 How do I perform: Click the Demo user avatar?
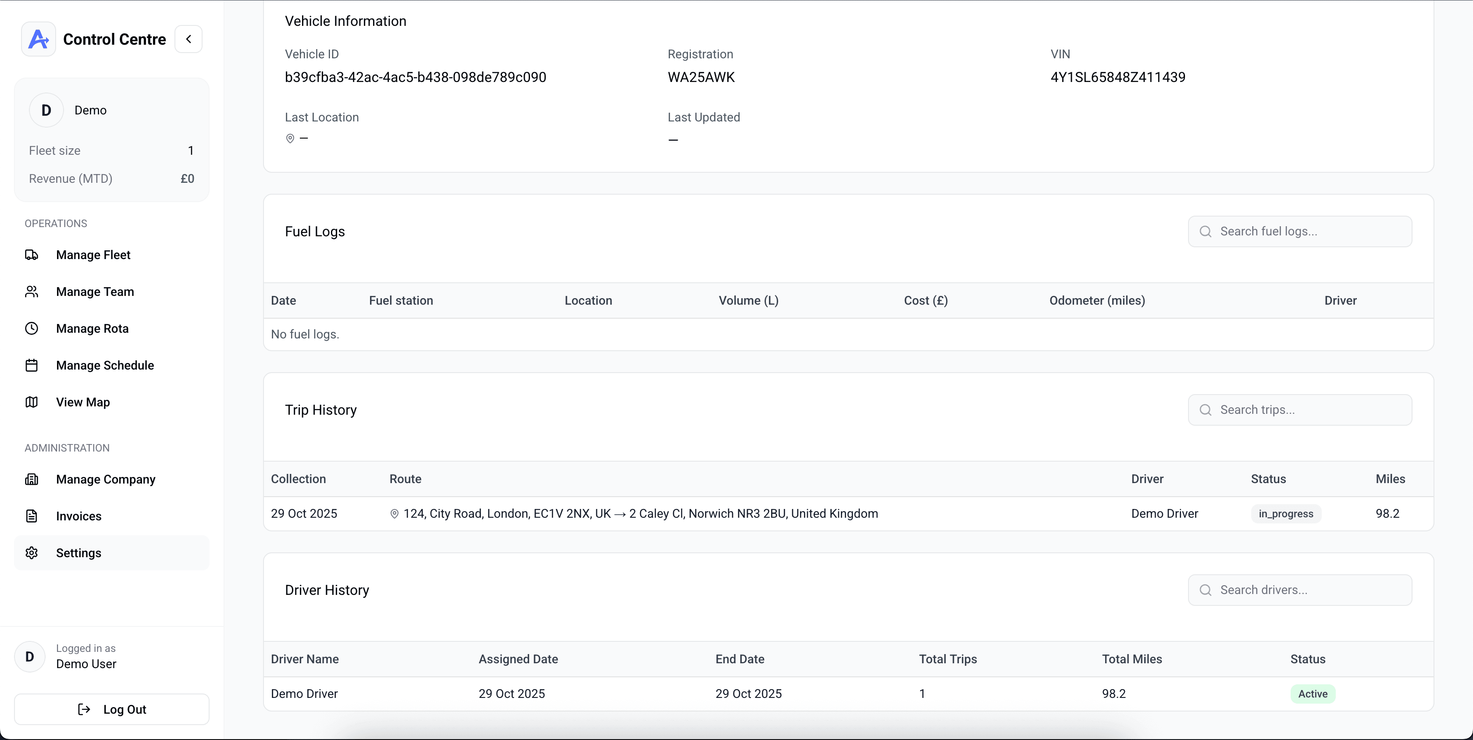point(46,110)
